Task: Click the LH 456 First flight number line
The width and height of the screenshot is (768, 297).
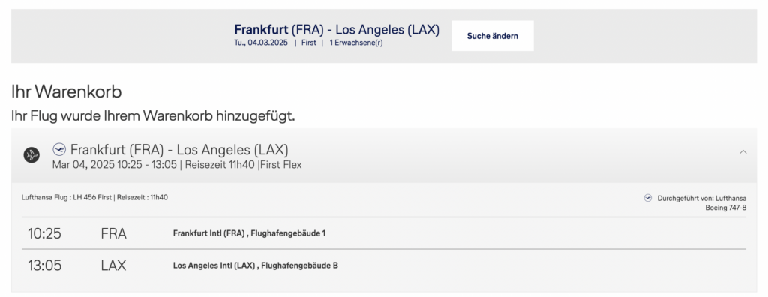Action: coord(94,197)
